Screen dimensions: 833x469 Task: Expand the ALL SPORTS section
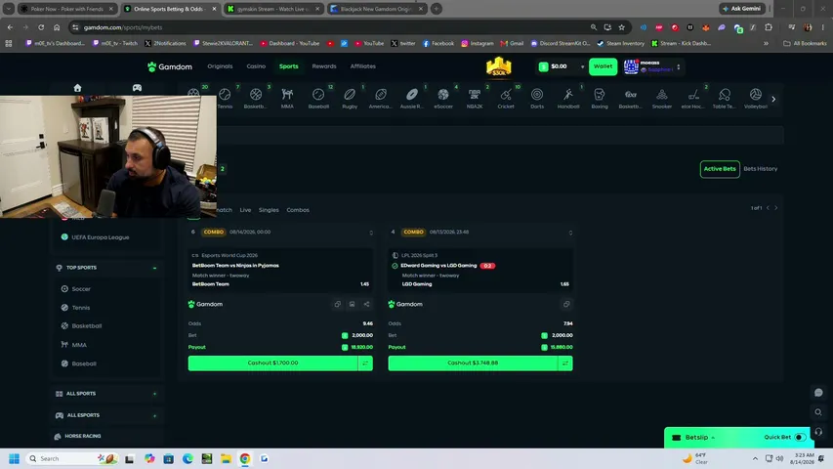pos(154,394)
